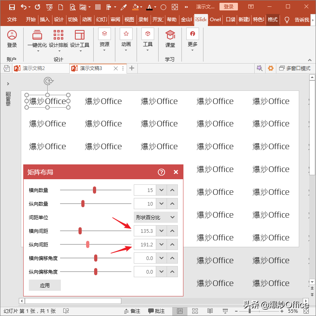Screen dimensions: 316x316
Task: Click the Undo arrow icon
Action: tap(24, 7)
